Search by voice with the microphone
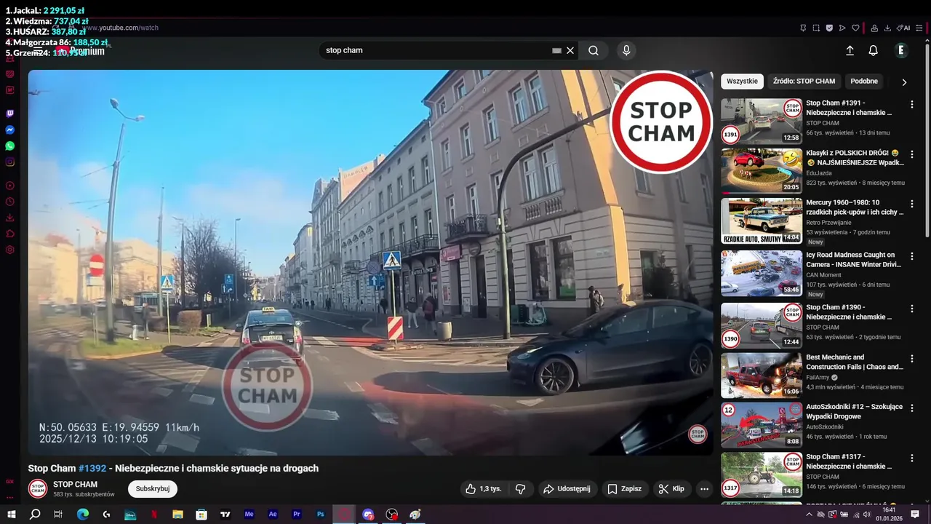The width and height of the screenshot is (931, 524). (626, 50)
